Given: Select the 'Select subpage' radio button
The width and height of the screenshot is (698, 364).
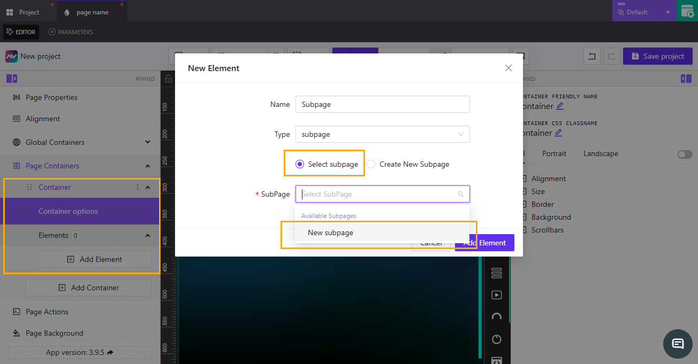Looking at the screenshot, I should pos(300,164).
